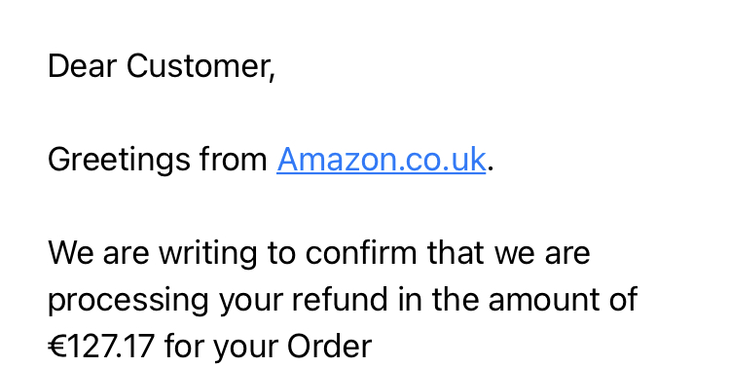730x367 pixels.
Task: Tap the word "from" before Amazon link
Action: pyautogui.click(x=234, y=160)
